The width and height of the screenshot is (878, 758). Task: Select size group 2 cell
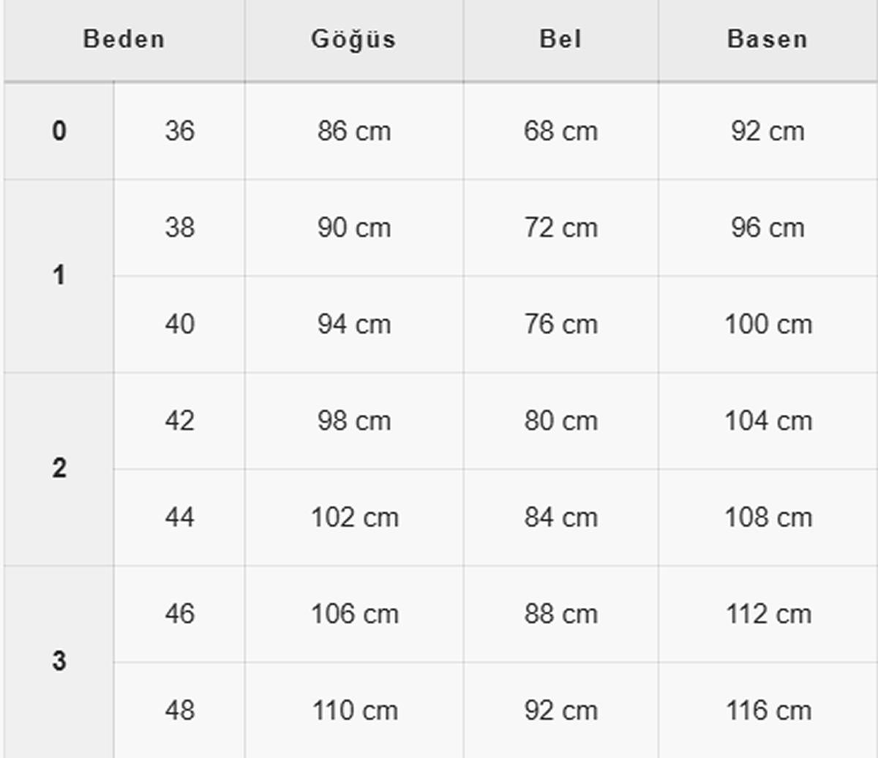(59, 469)
